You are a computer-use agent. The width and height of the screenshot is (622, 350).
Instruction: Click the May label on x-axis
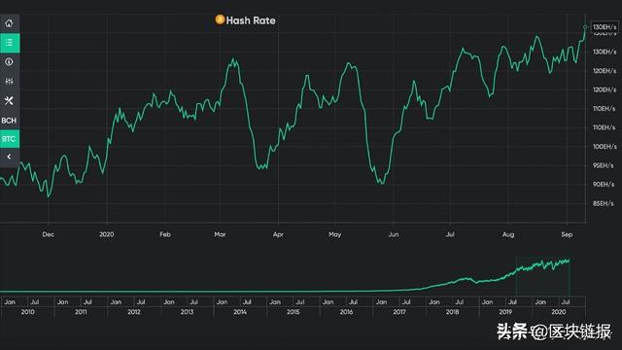click(x=334, y=234)
